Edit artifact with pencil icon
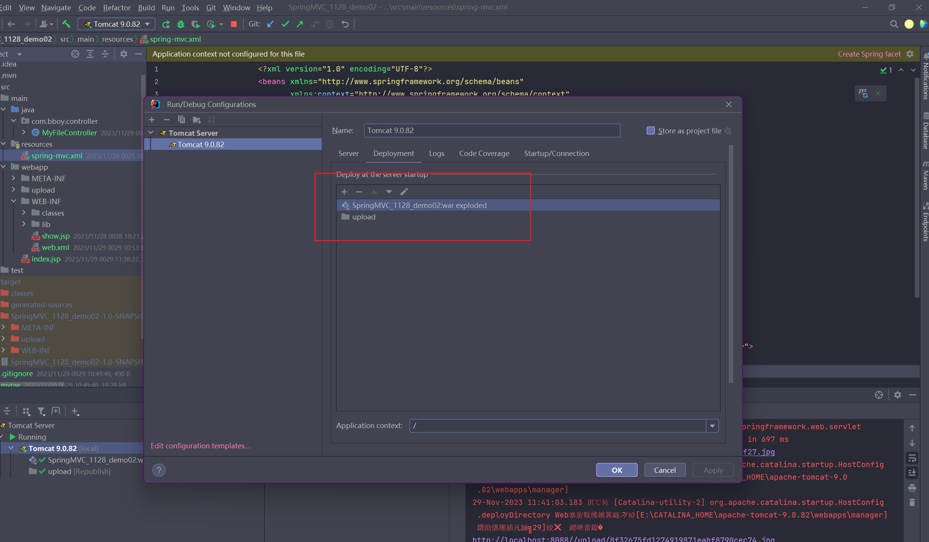929x542 pixels. coord(404,192)
